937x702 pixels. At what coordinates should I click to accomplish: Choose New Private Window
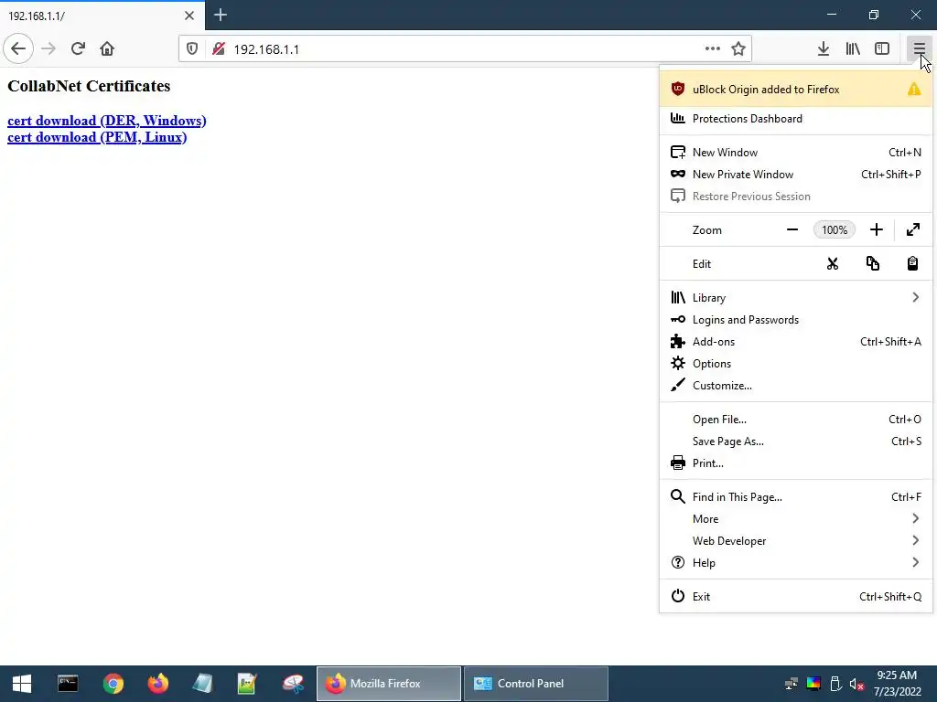[x=795, y=175]
